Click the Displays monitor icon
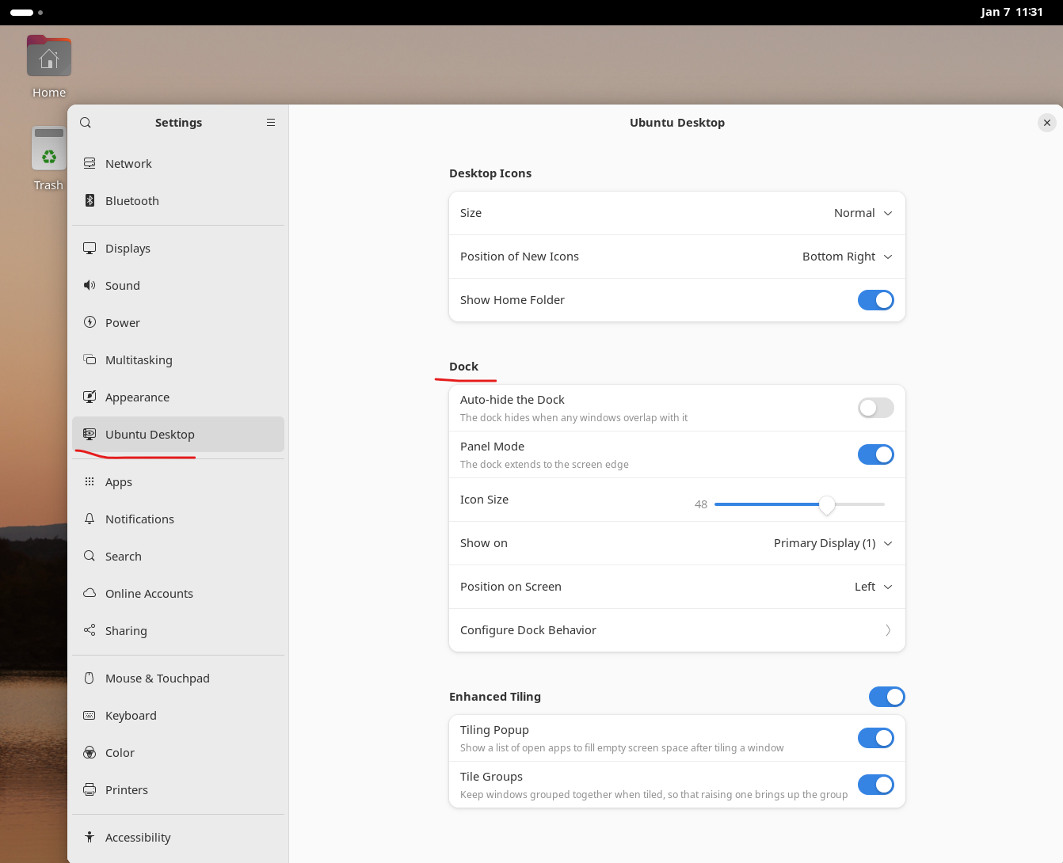This screenshot has width=1063, height=863. click(x=90, y=248)
